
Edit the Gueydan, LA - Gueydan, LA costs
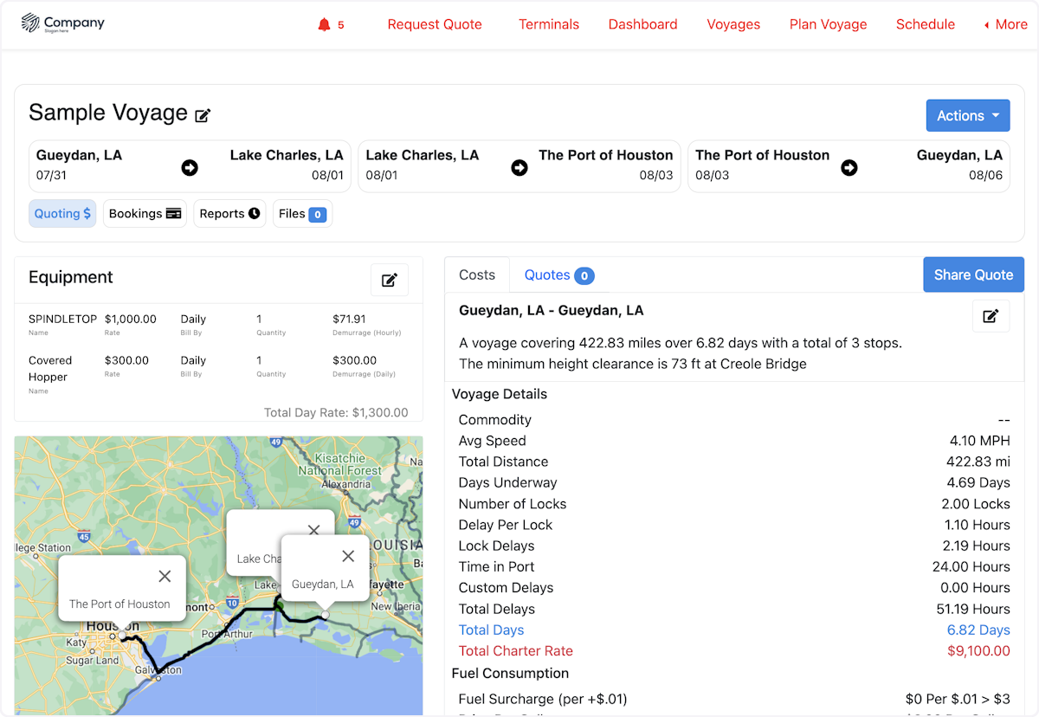pyautogui.click(x=991, y=316)
